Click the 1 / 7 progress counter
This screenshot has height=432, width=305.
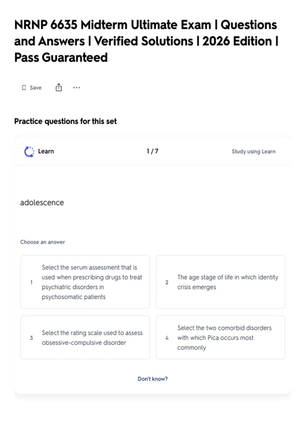click(x=152, y=151)
